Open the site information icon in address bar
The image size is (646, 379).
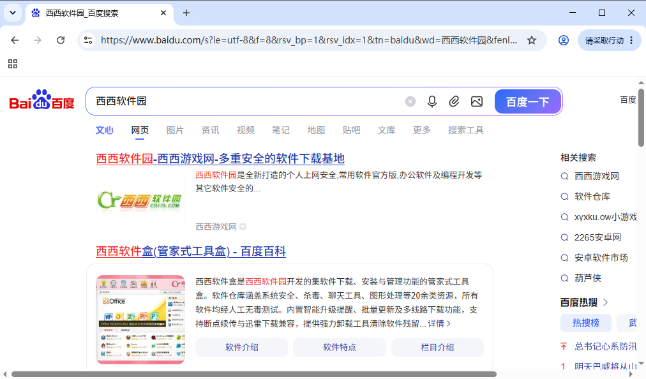pos(87,40)
